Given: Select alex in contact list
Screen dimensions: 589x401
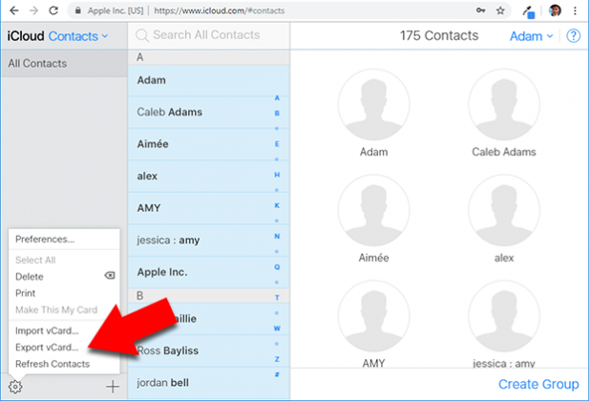Looking at the screenshot, I should (x=208, y=176).
